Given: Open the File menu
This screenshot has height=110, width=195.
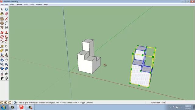Looking at the screenshot, I should (x=2, y=5).
